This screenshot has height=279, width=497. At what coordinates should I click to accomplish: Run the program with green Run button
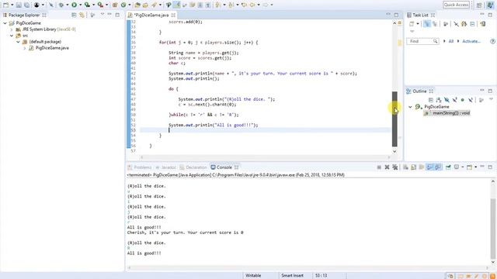pos(75,5)
